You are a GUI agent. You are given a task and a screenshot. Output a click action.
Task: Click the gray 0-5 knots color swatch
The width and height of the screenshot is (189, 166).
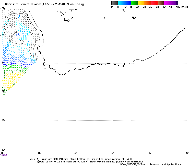(114, 3)
